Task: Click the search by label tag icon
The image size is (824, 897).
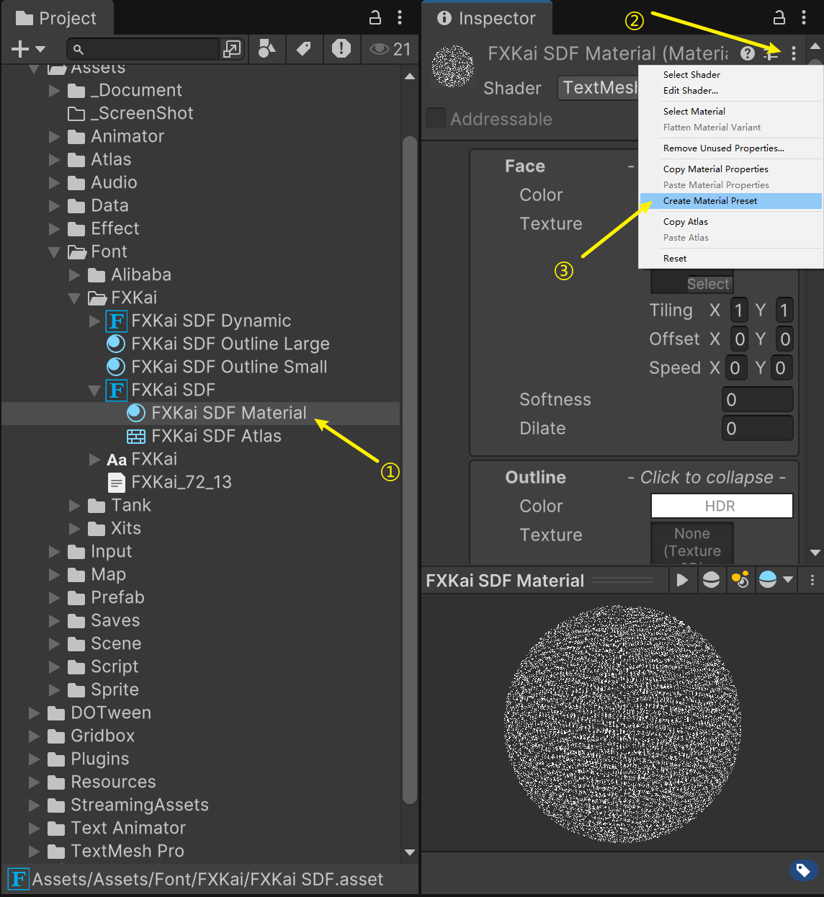Action: (x=304, y=49)
